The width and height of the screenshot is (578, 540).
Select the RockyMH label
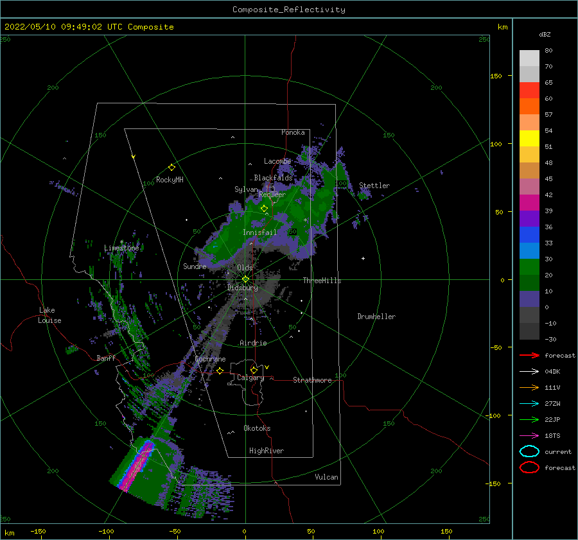170,180
